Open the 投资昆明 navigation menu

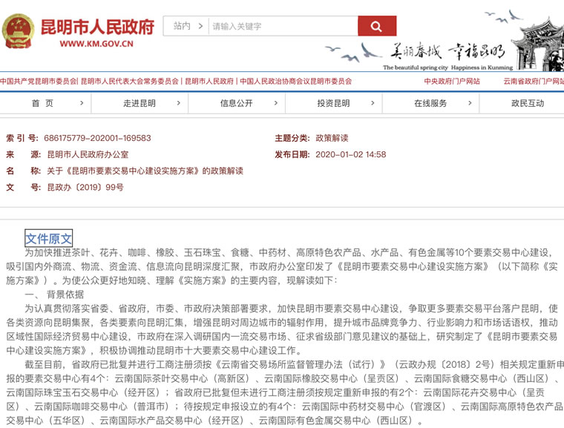tap(333, 103)
